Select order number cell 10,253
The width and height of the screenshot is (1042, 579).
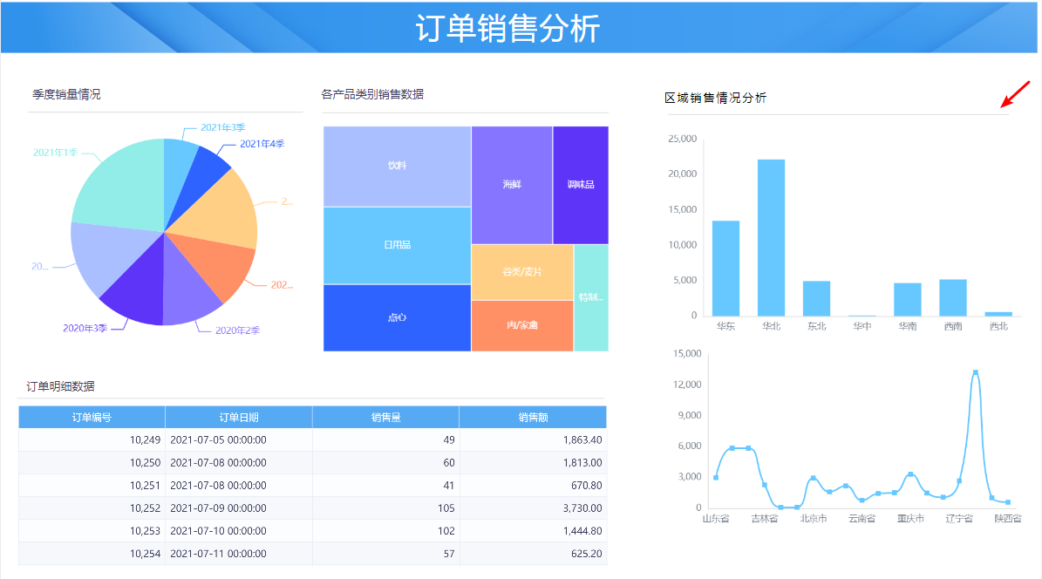coord(92,530)
